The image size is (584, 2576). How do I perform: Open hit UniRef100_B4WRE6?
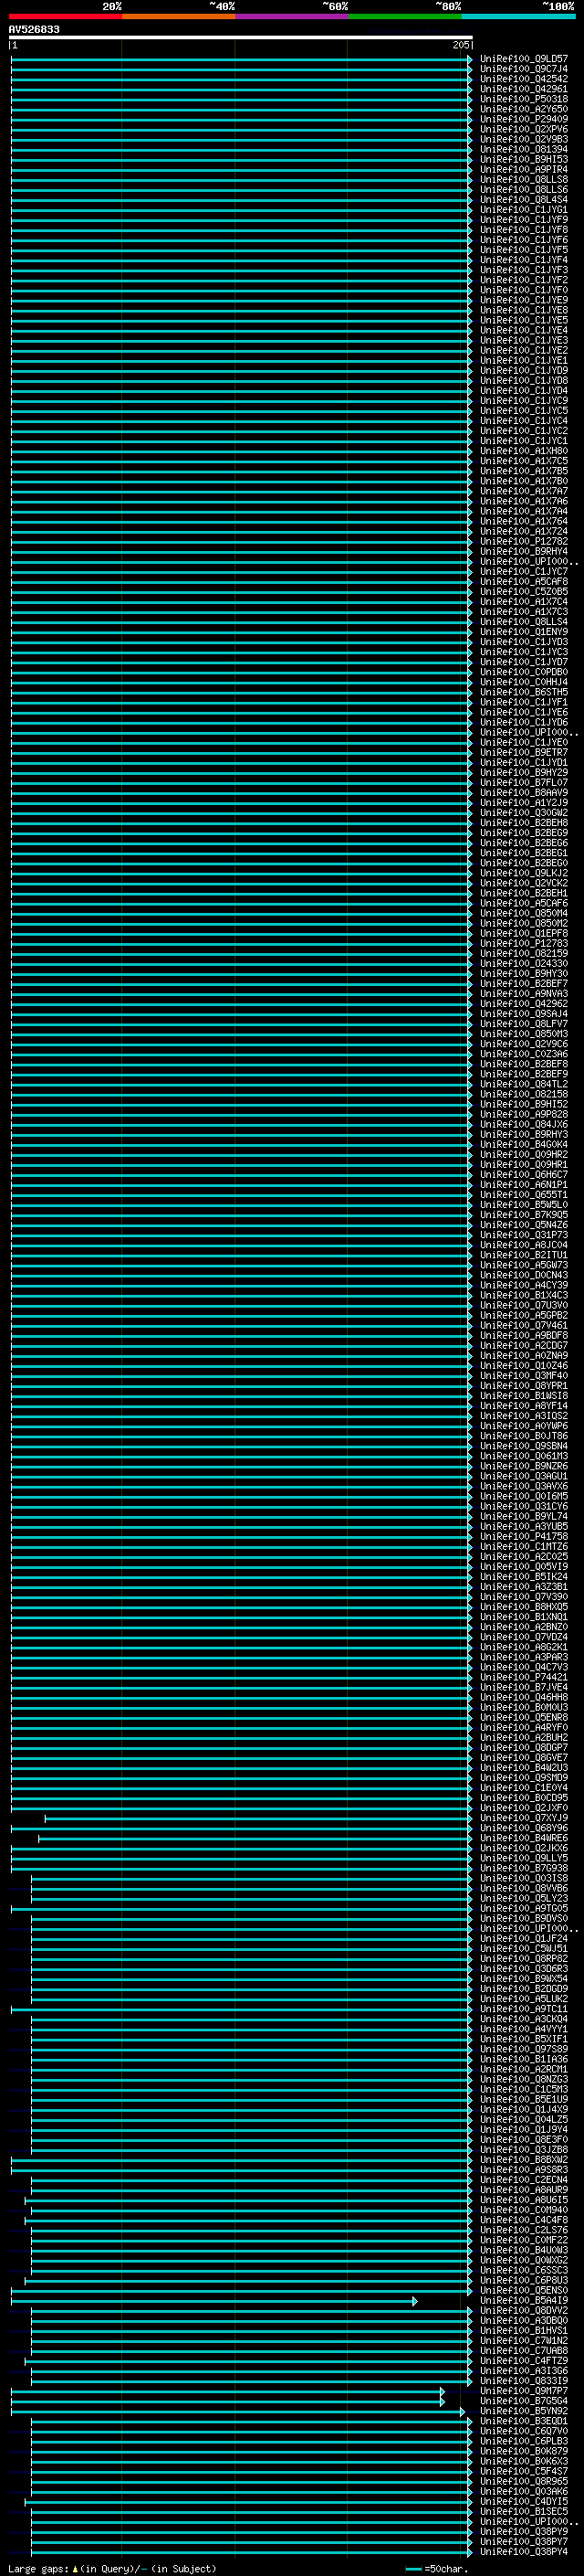coord(524,1837)
